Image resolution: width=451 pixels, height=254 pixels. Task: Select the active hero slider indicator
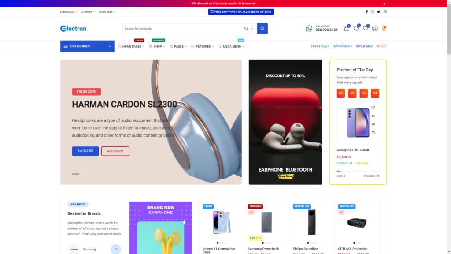click(x=75, y=174)
